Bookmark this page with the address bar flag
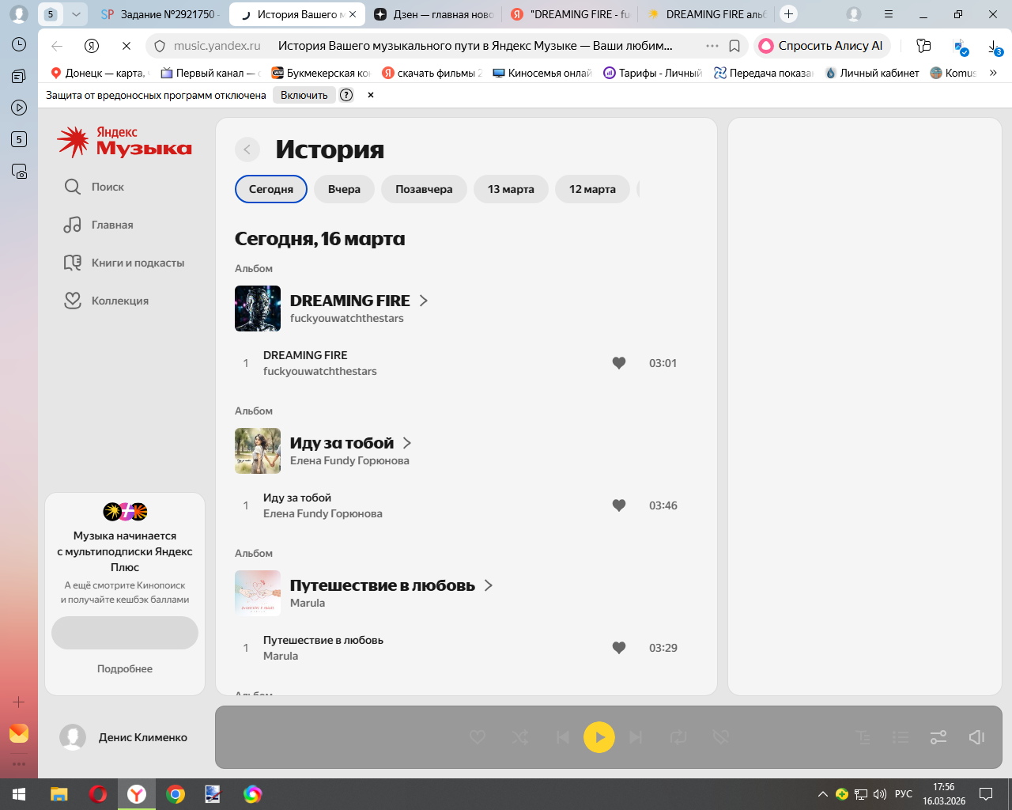This screenshot has width=1012, height=810. (734, 46)
